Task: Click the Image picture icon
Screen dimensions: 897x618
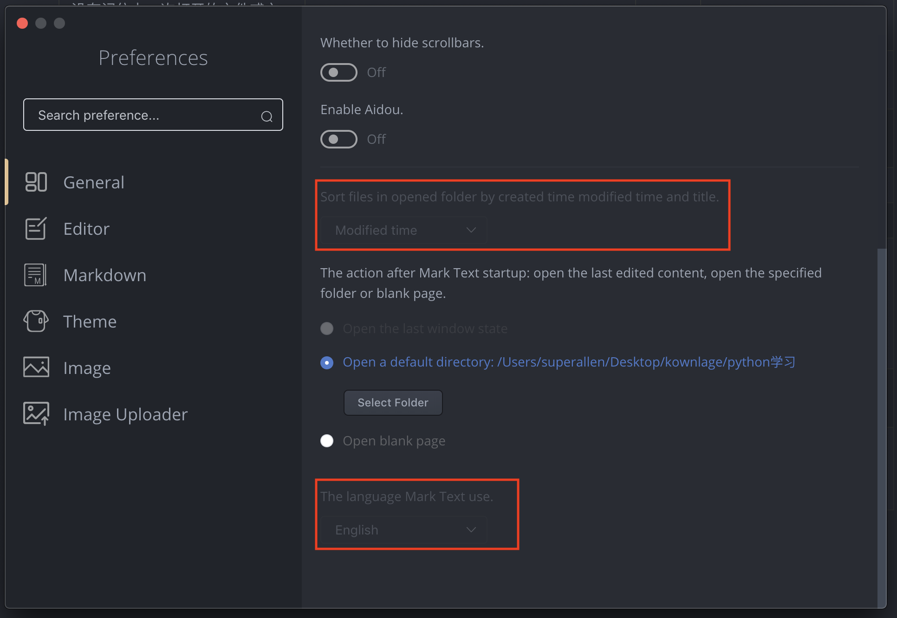Action: [36, 367]
